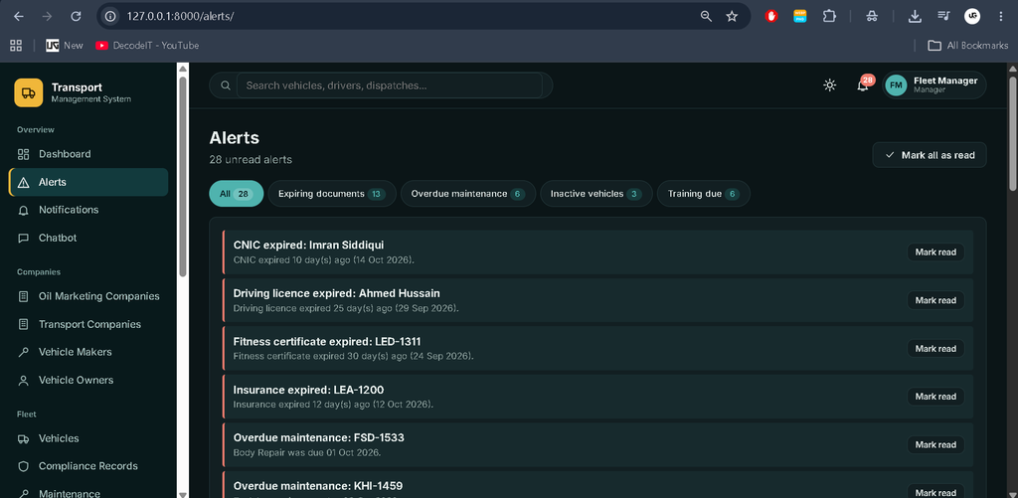Bookmark this page with the star icon
Viewport: 1018px width, 498px height.
tap(732, 16)
